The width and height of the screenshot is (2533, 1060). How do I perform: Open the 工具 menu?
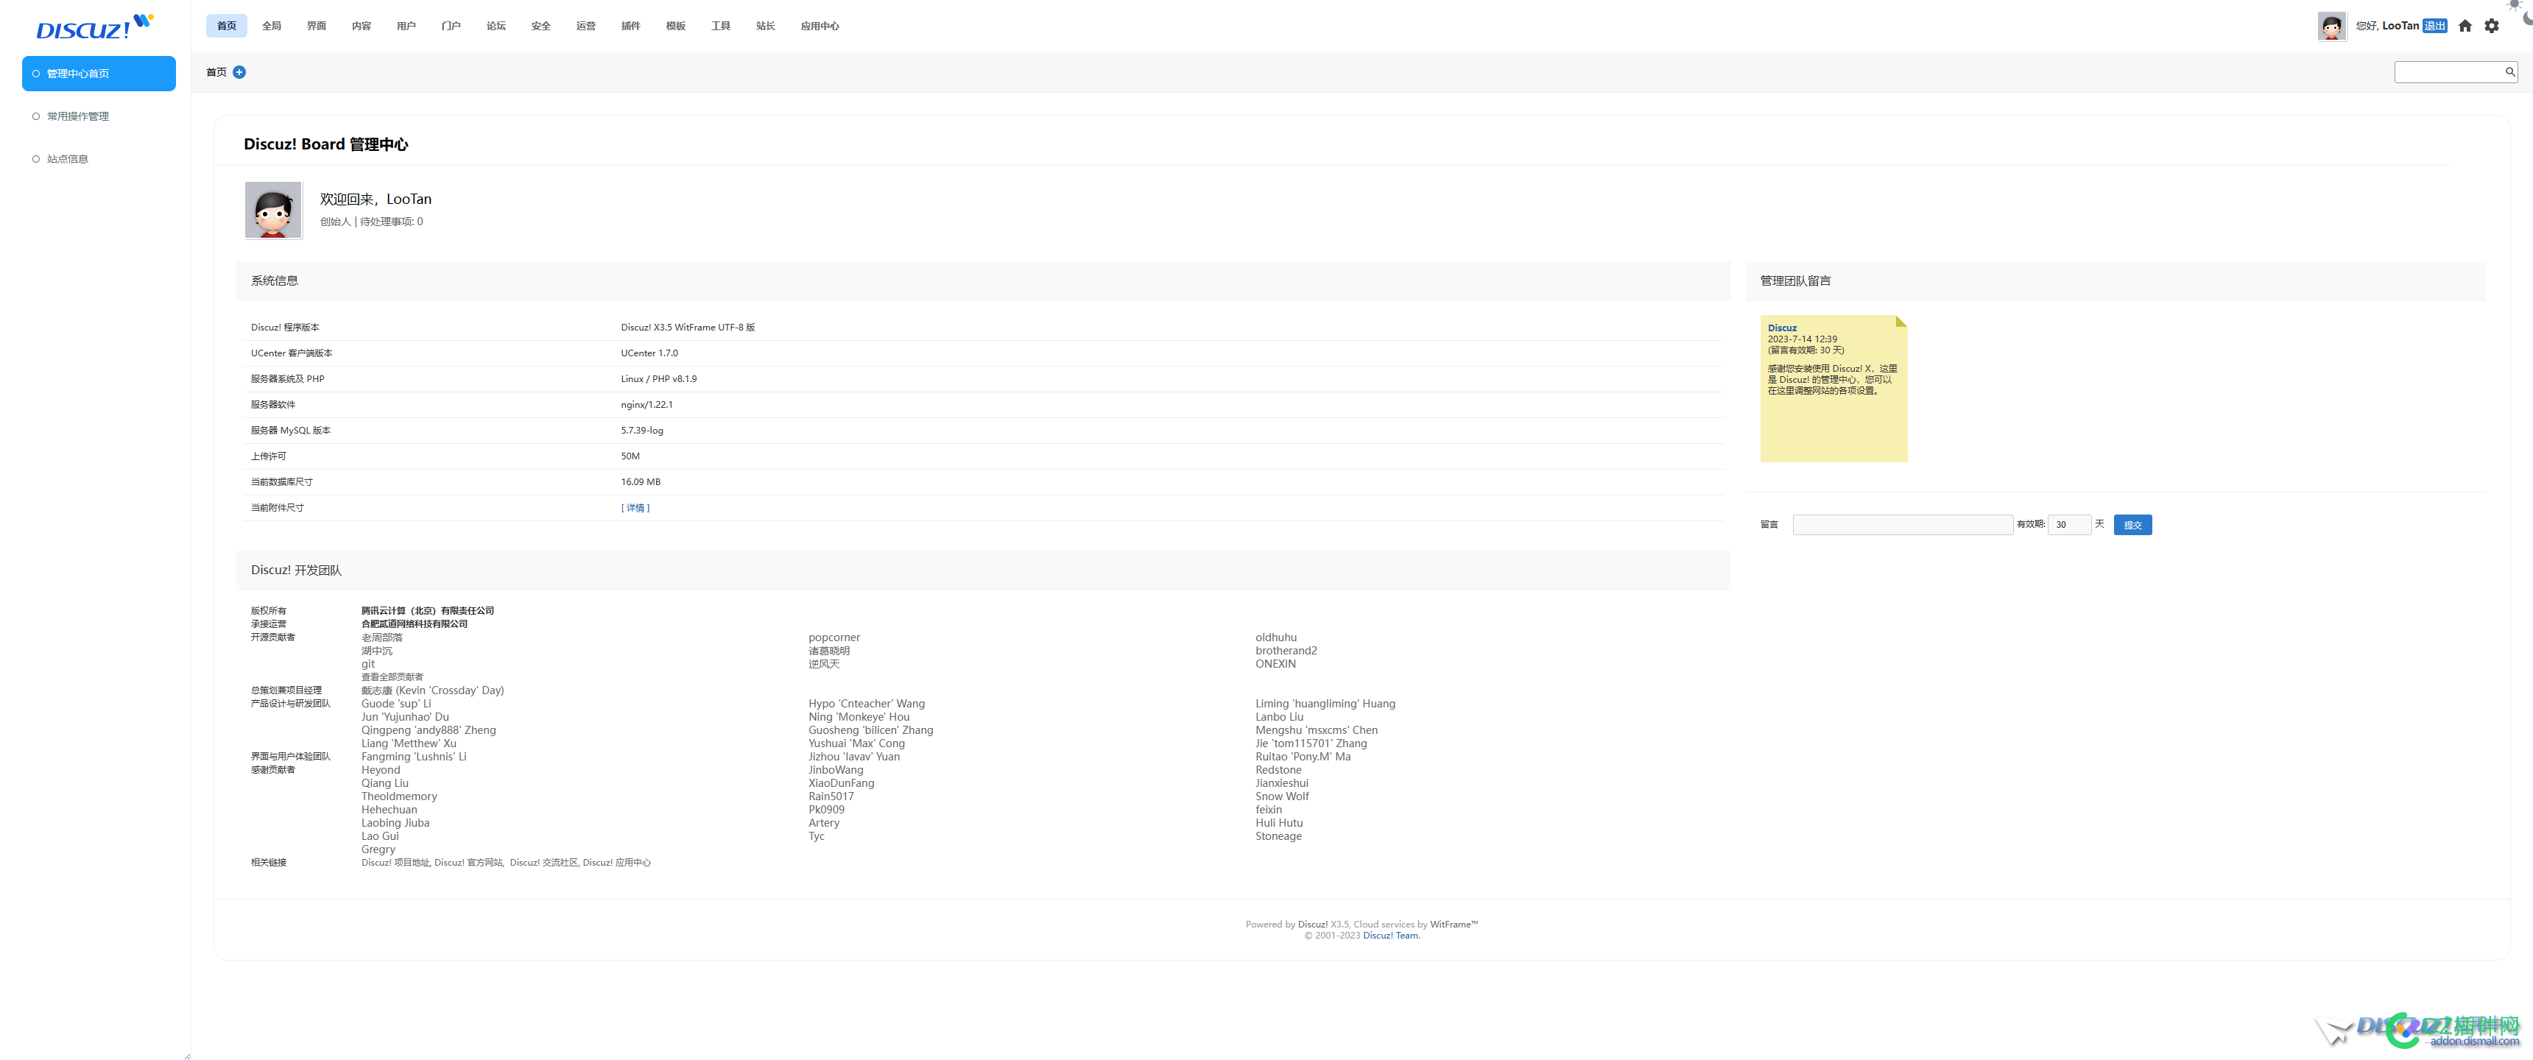pos(721,26)
